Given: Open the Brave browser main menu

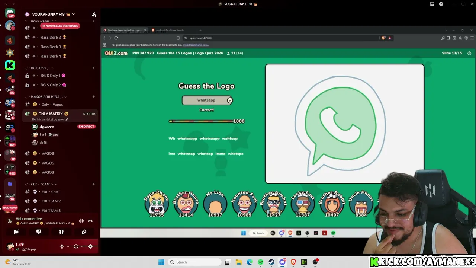Looking at the screenshot, I should point(472,38).
